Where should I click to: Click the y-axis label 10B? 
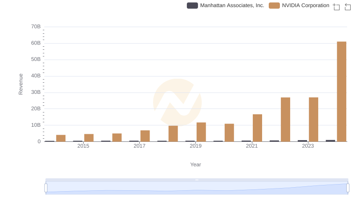(x=36, y=125)
